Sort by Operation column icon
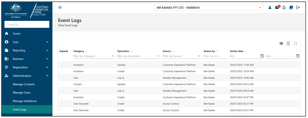This screenshot has width=308, height=118. [131, 51]
